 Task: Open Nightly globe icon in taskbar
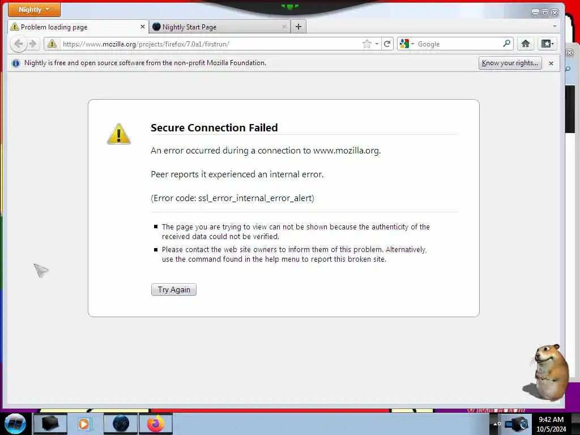(x=121, y=424)
